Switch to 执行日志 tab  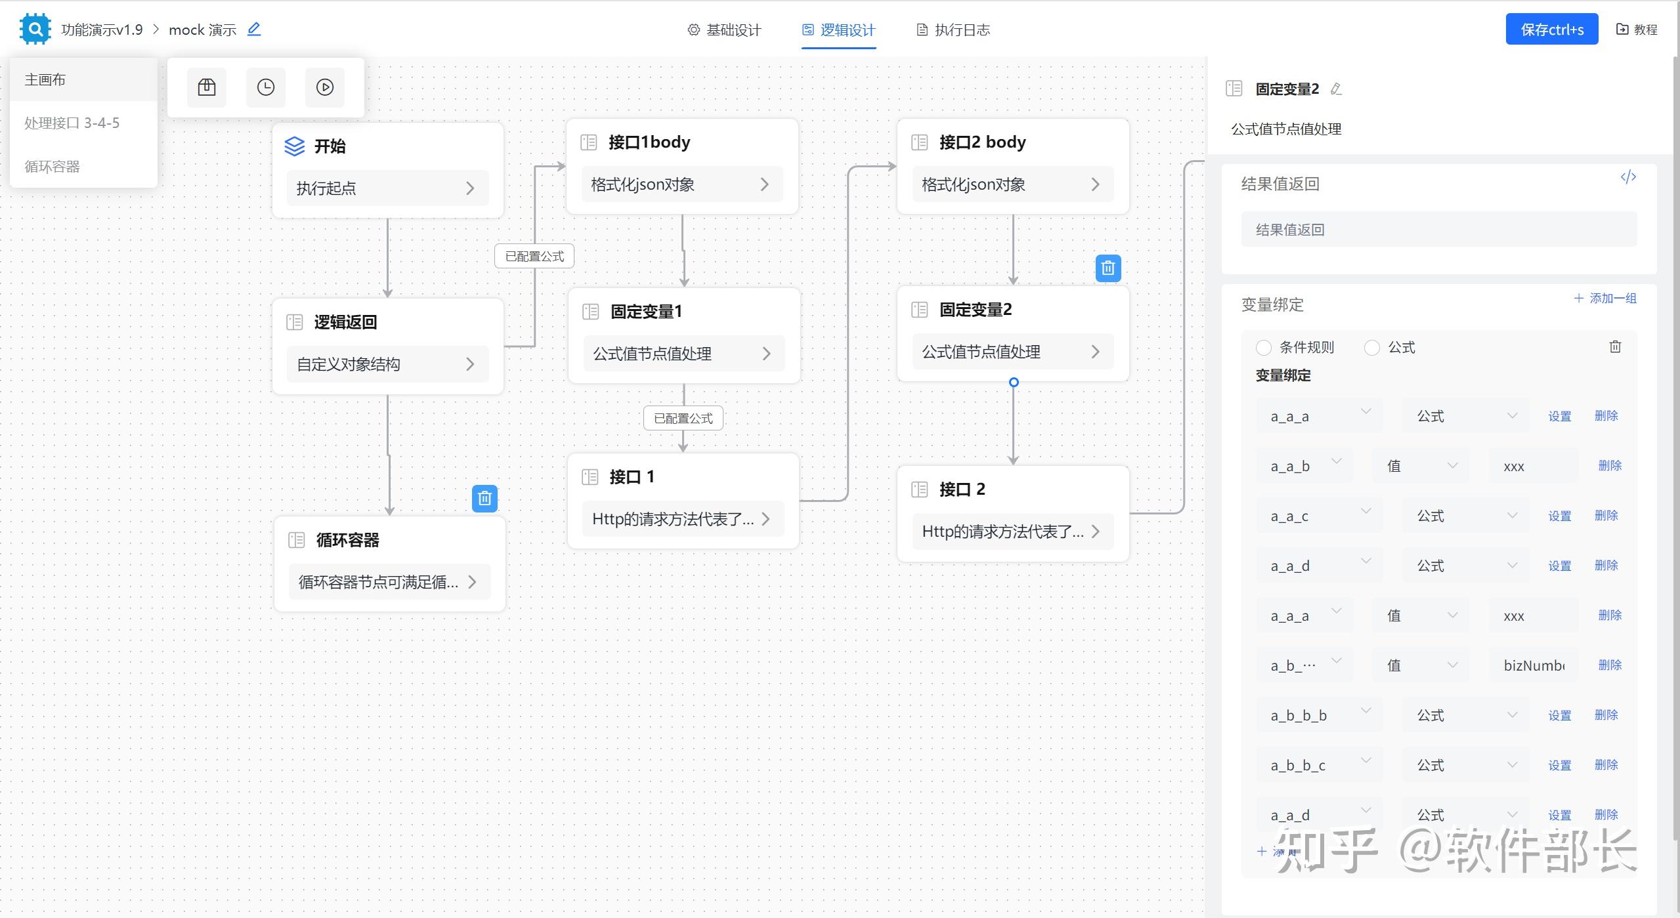[953, 30]
